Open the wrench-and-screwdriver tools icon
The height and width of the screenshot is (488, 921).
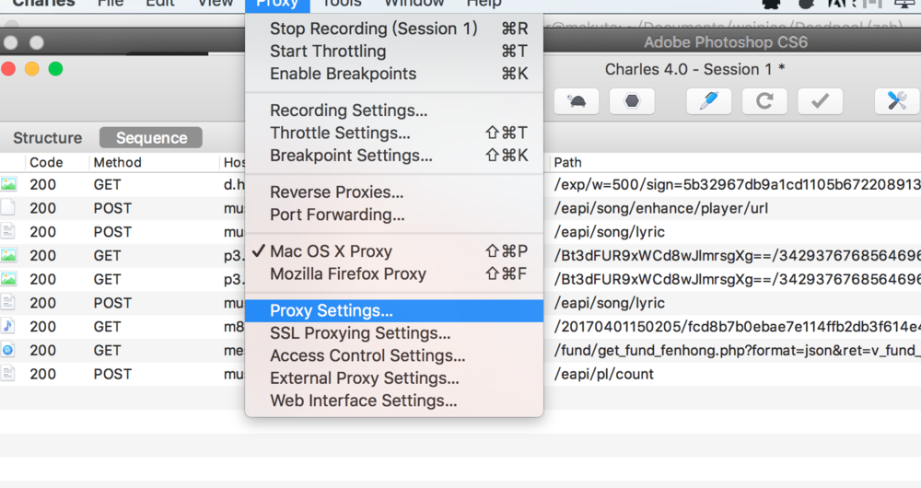pyautogui.click(x=896, y=101)
